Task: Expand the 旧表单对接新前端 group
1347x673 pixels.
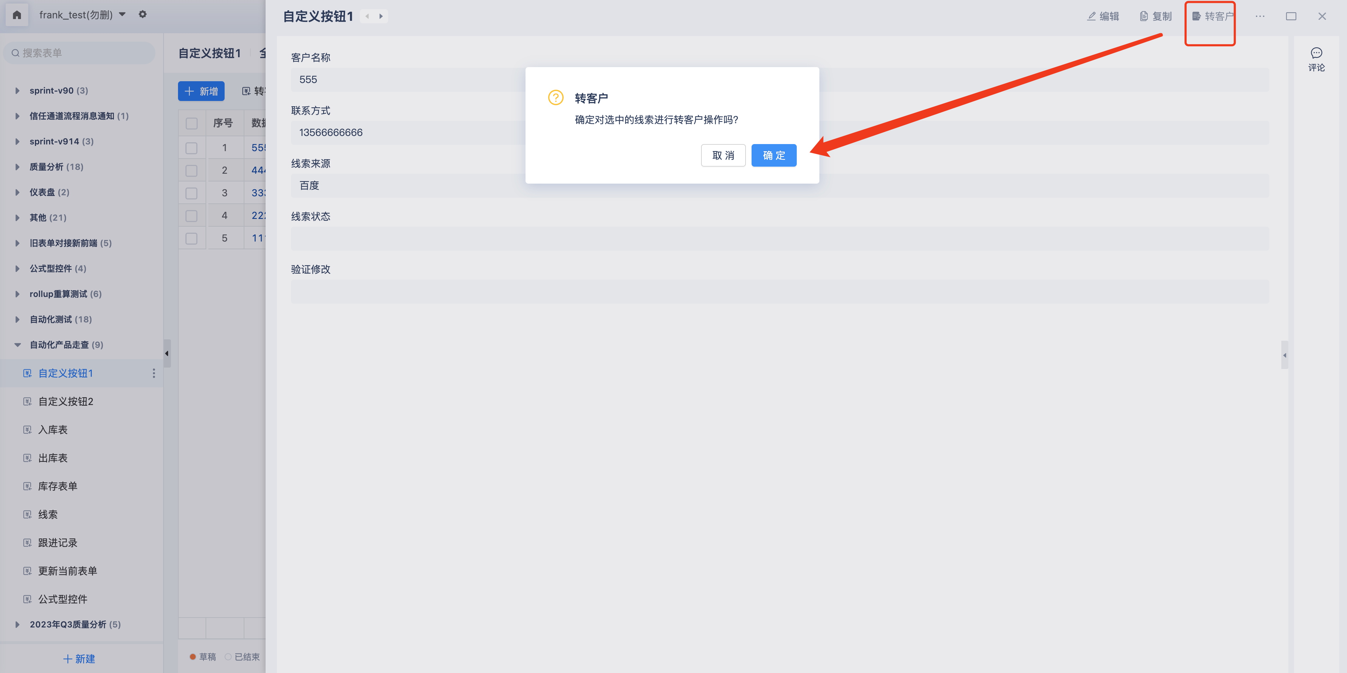Action: (17, 243)
